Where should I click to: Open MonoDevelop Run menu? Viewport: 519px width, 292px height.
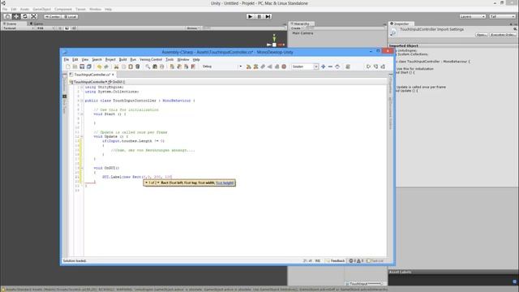coord(133,59)
